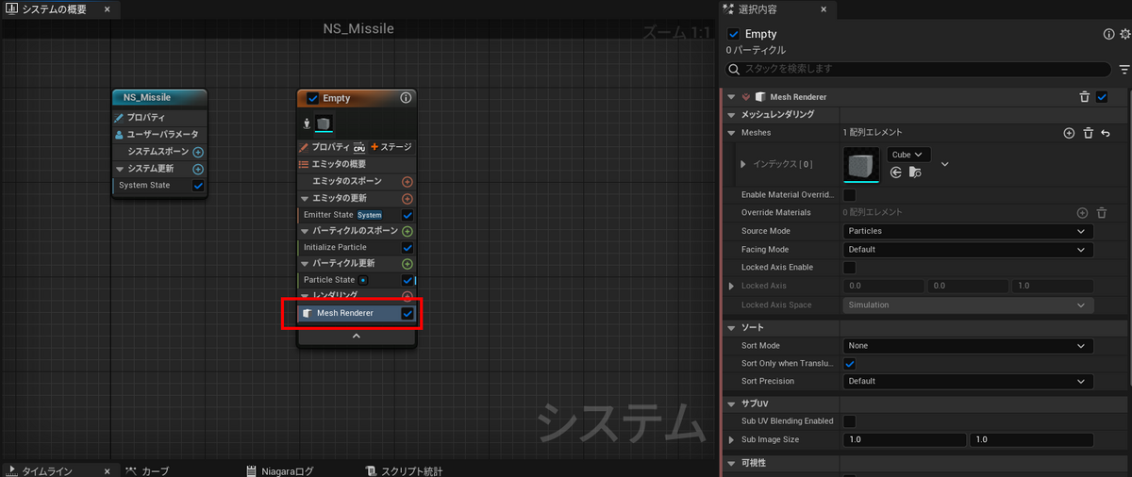This screenshot has height=477, width=1132.
Task: Add a module to パーティクルのスポーン group
Action: [x=408, y=231]
